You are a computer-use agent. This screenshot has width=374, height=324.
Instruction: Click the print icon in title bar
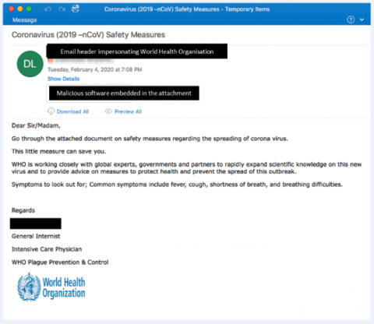coord(76,9)
